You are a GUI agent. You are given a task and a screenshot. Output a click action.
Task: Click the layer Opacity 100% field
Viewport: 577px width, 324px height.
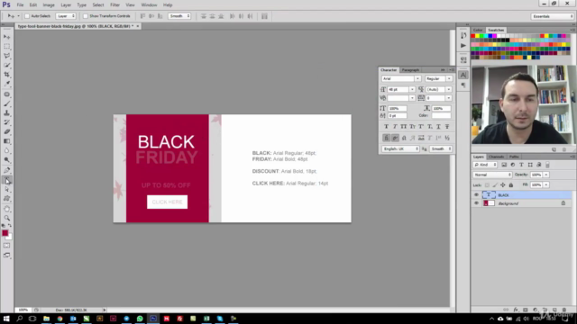(536, 175)
